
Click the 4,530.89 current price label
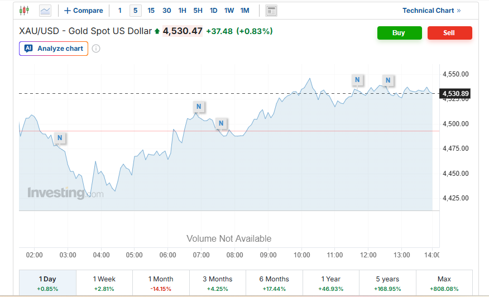[x=455, y=93]
